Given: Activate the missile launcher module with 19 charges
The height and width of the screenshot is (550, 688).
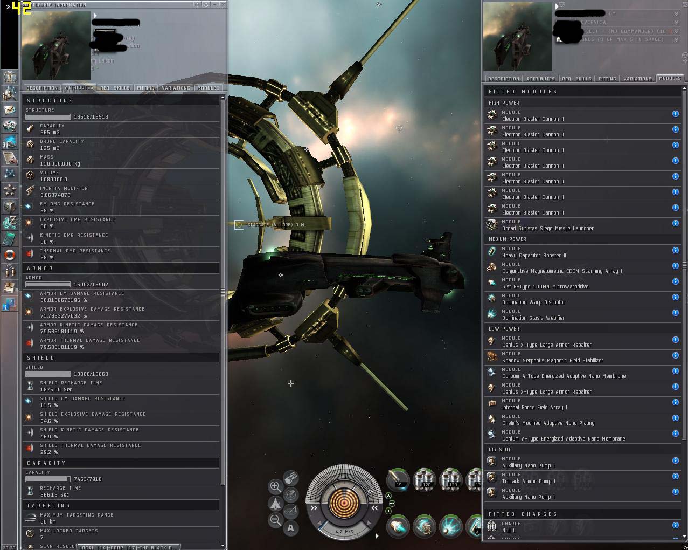Looking at the screenshot, I should (x=398, y=479).
